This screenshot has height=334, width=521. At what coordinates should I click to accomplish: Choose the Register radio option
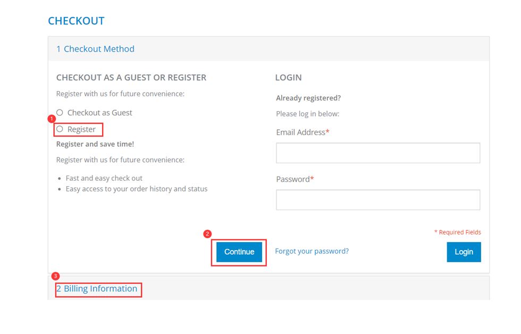click(60, 129)
